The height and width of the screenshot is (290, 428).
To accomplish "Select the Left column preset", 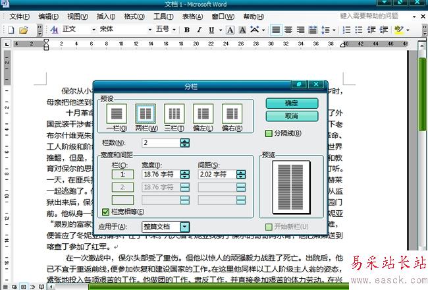I will coord(203,114).
